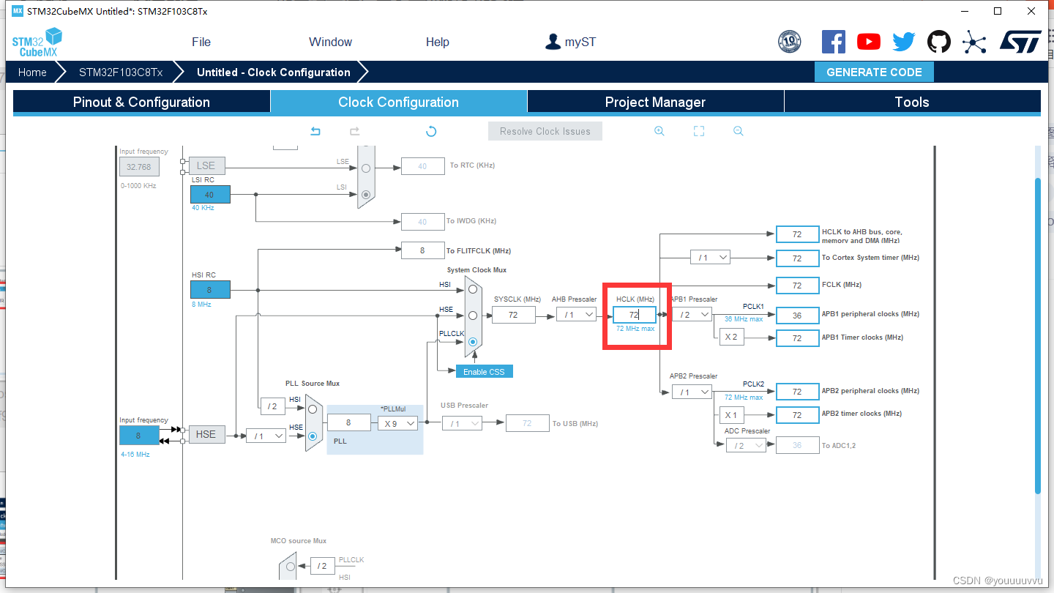Screen dimensions: 1054x593
Task: Click the reset clock configuration icon
Action: (x=431, y=131)
